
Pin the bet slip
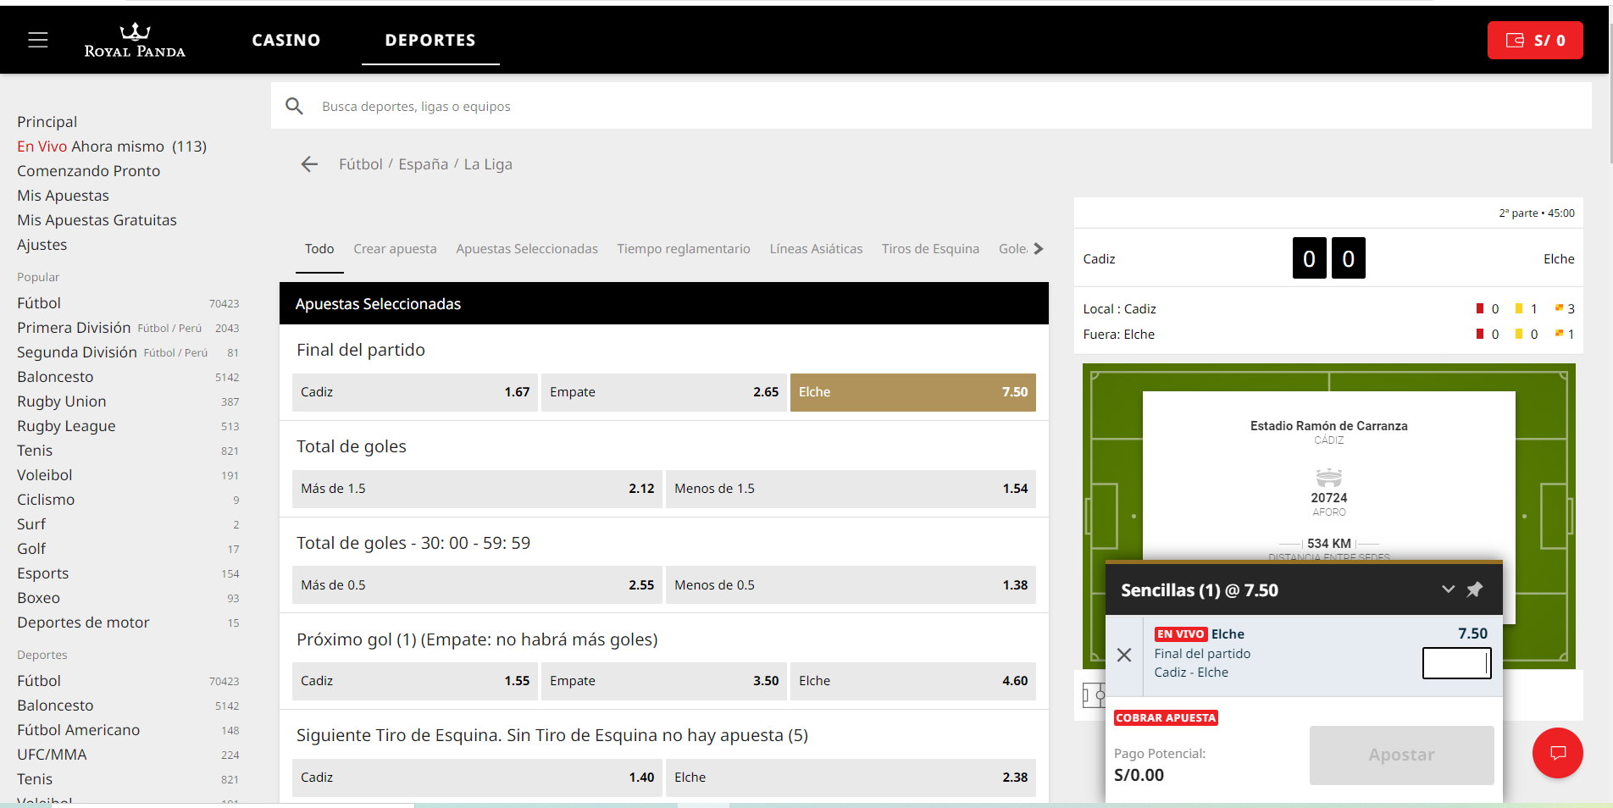[1475, 589]
